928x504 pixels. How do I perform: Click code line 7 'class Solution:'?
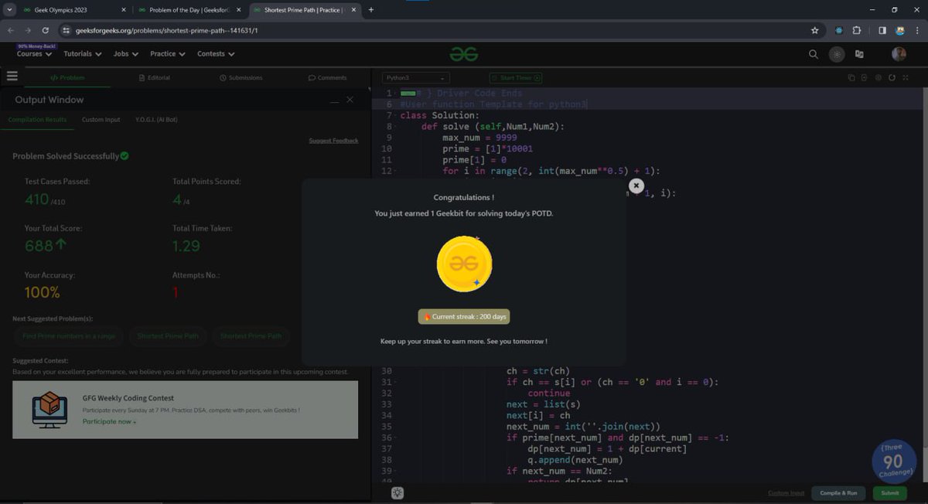click(440, 115)
